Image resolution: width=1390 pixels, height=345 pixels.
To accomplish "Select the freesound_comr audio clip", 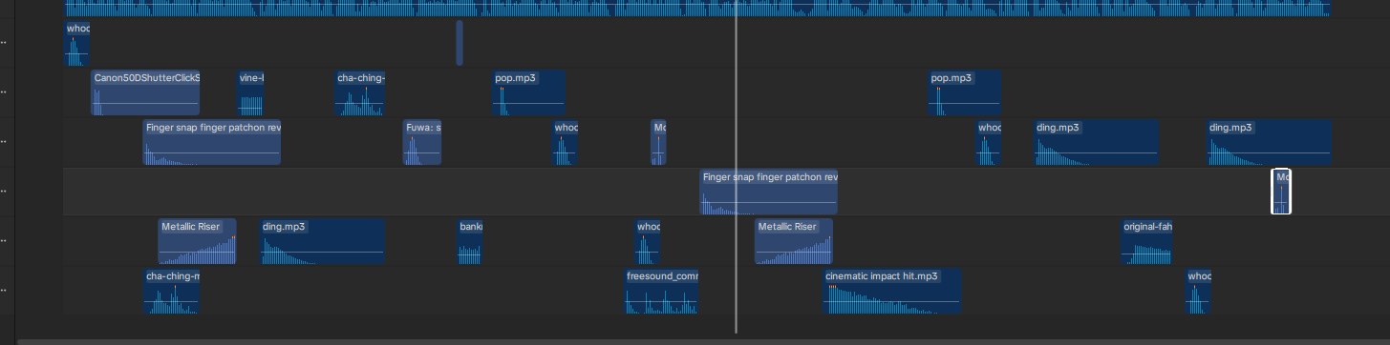I will 662,291.
